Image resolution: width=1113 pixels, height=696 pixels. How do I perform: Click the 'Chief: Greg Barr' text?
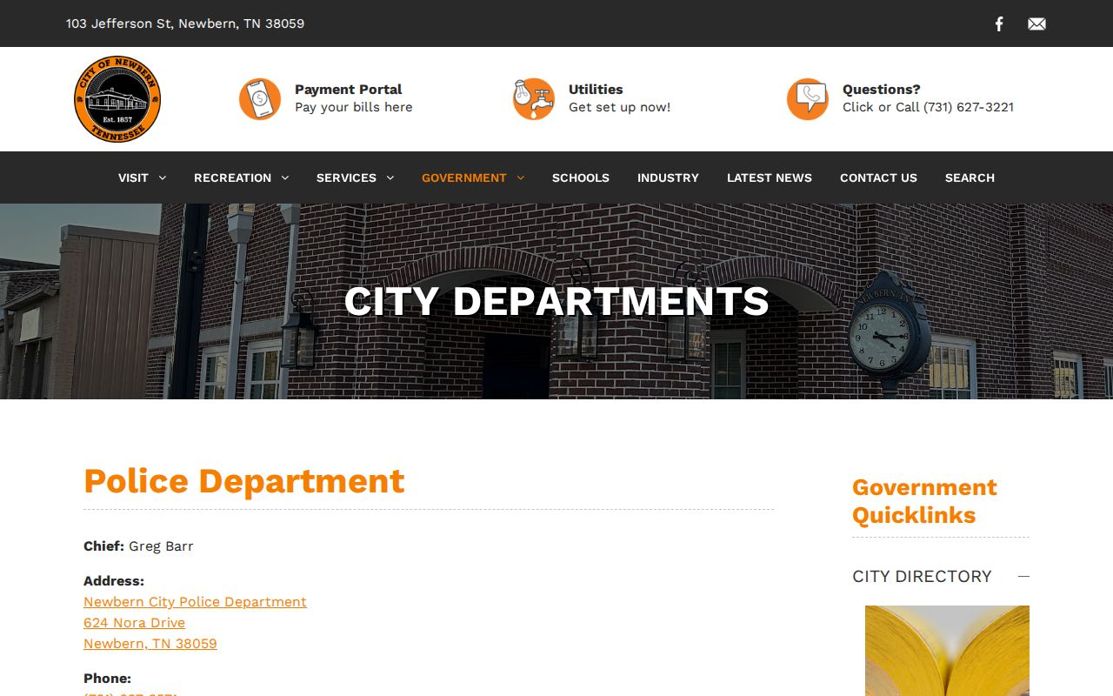[138, 546]
